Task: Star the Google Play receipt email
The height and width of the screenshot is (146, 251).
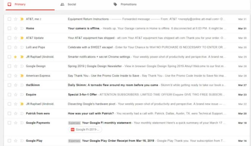Action: pos(16,141)
